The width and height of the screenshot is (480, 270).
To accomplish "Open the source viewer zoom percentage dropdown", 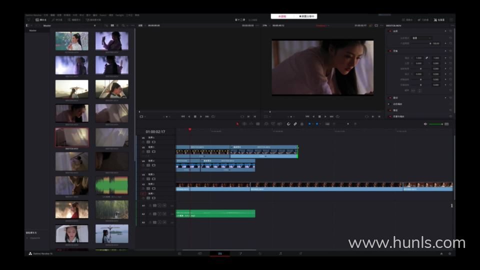I will 141,25.
